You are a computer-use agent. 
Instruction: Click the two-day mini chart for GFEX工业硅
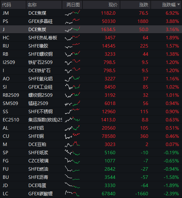72,87
